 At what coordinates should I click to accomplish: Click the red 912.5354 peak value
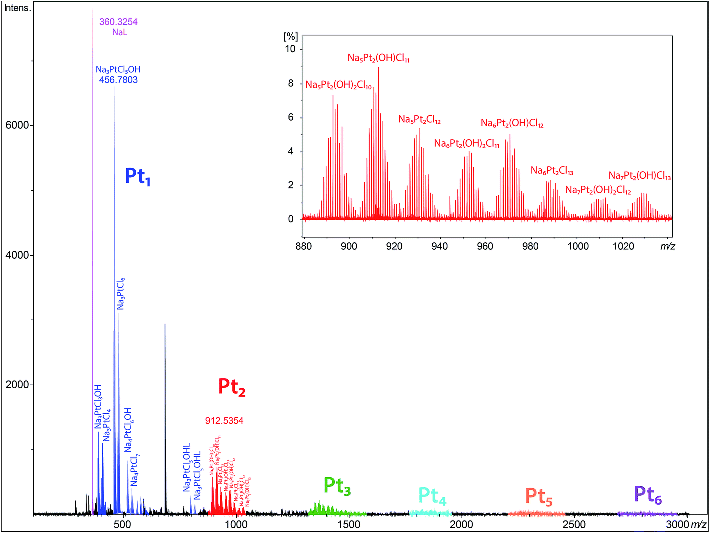[224, 421]
